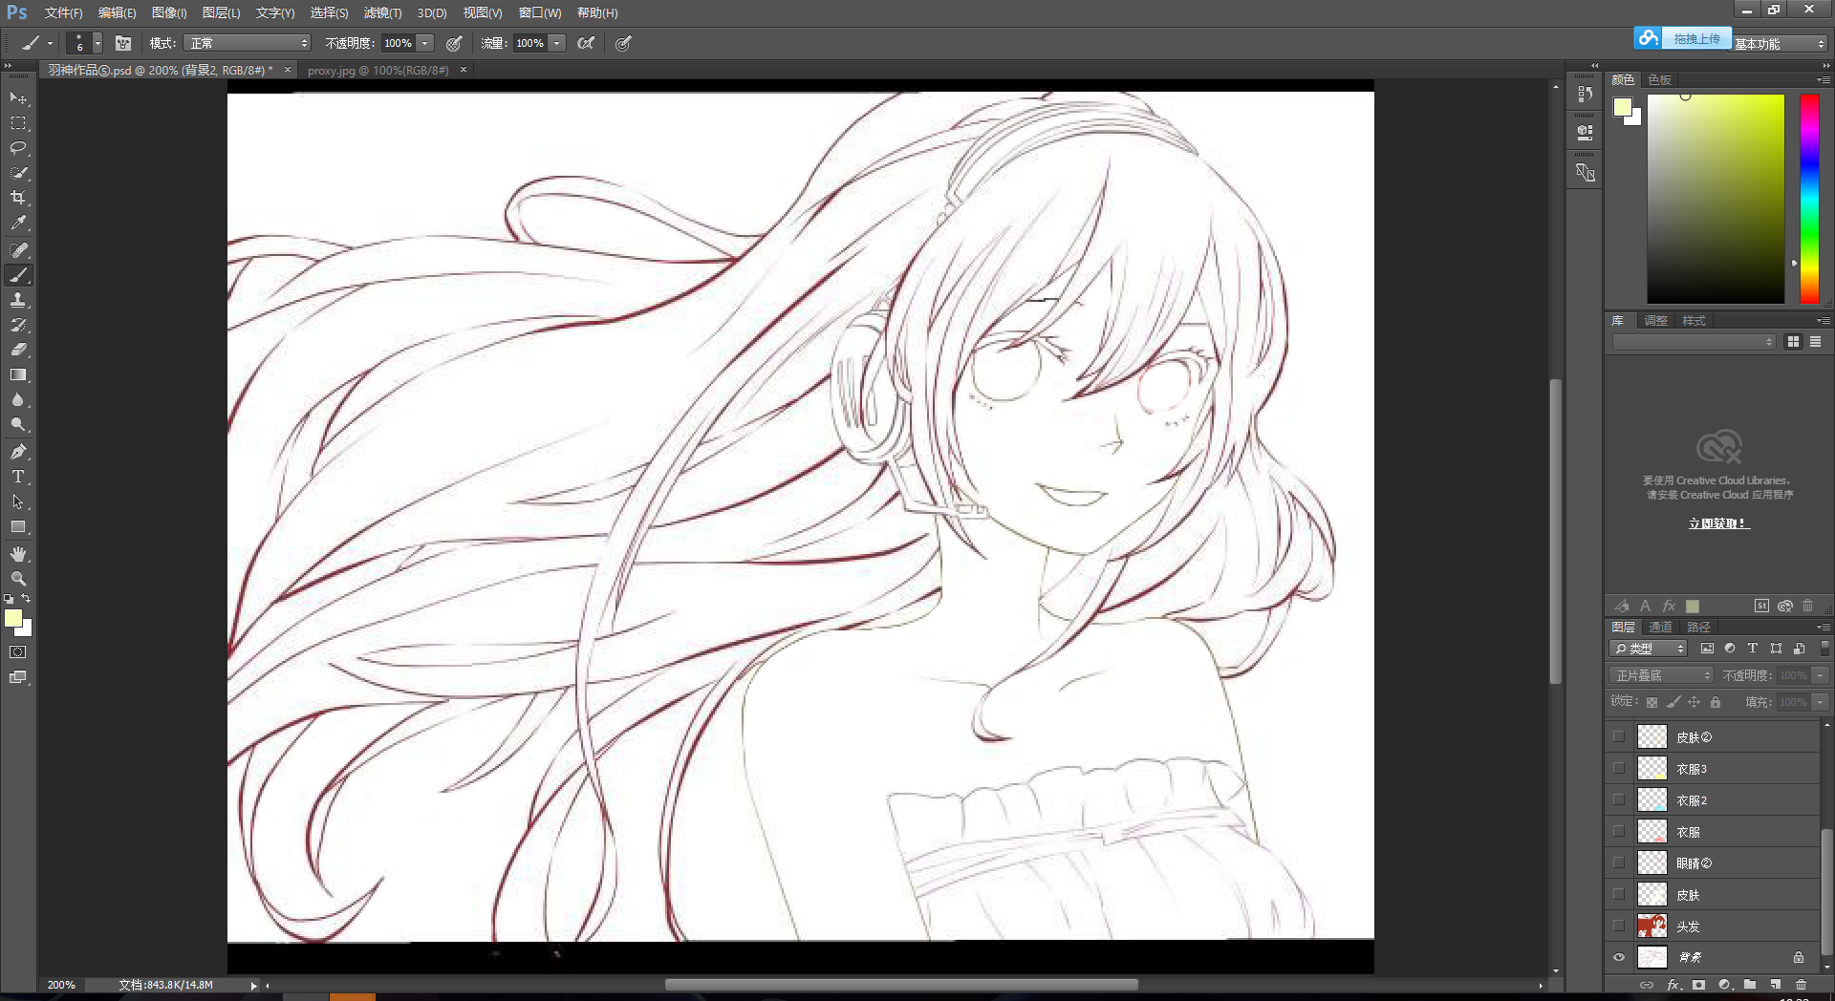This screenshot has width=1835, height=1001.
Task: Select the Rectangular Marquee tool
Action: [x=18, y=123]
